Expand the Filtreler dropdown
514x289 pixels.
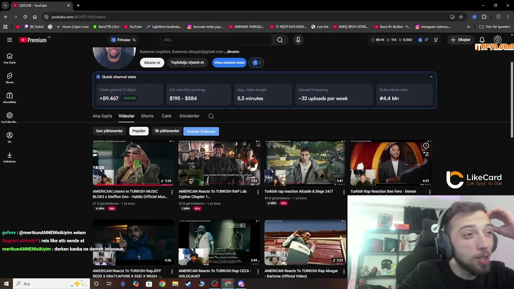[124, 40]
